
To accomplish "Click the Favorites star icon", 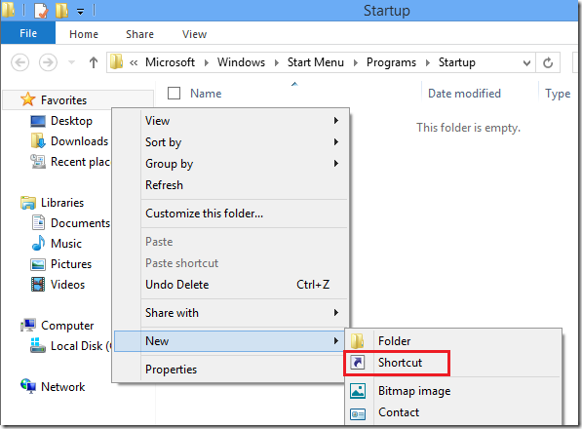I will pos(28,99).
